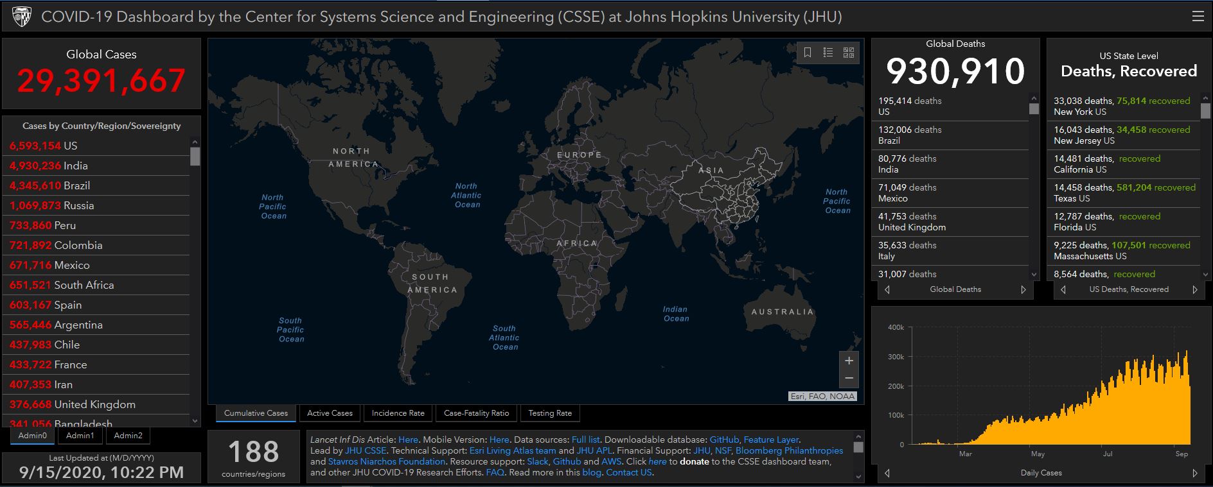The height and width of the screenshot is (487, 1213).
Task: Open the hamburger menu at top right
Action: pyautogui.click(x=1198, y=17)
